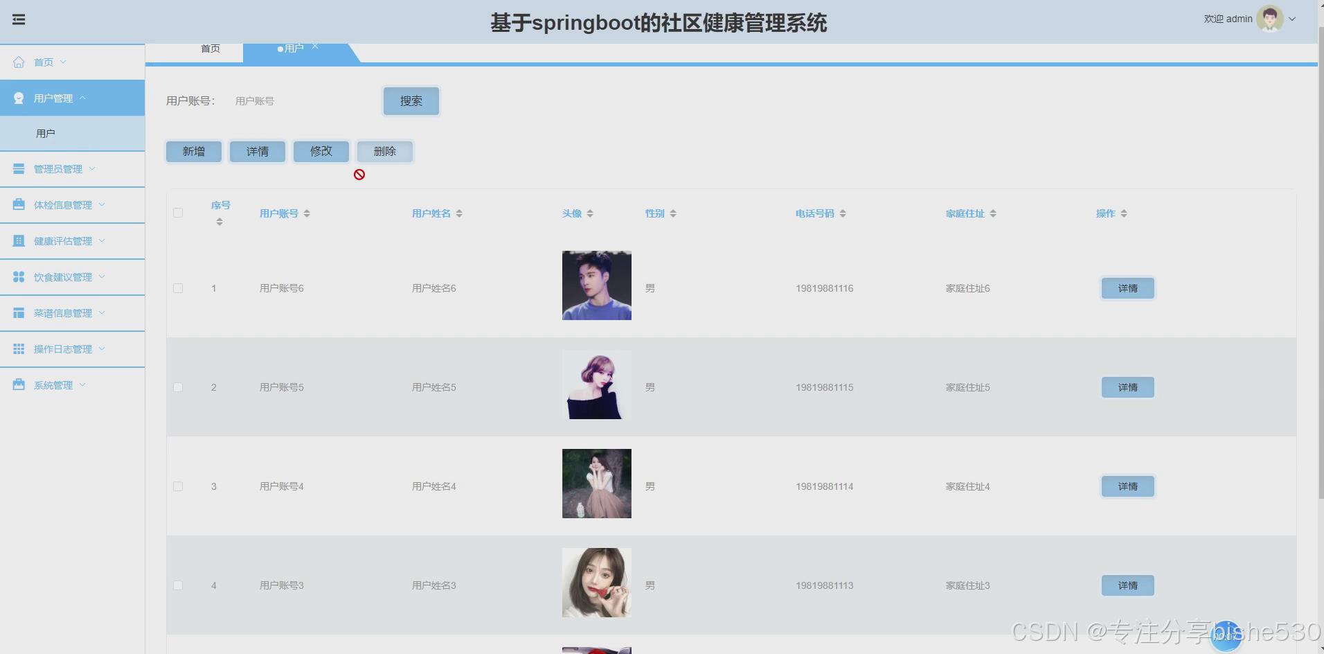Sort by 操作 column
Image resolution: width=1324 pixels, height=654 pixels.
point(1124,213)
